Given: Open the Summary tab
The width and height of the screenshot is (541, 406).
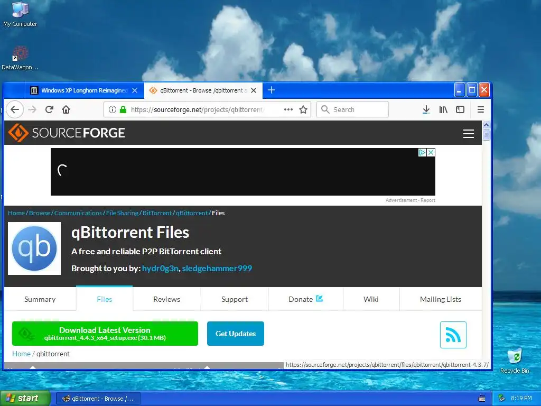Looking at the screenshot, I should pyautogui.click(x=40, y=299).
